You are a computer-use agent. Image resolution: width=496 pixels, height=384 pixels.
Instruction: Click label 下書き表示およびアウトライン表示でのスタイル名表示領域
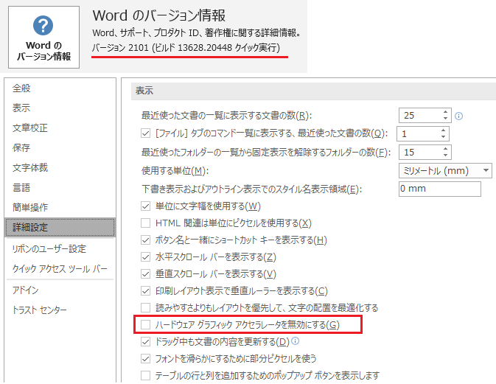tap(251, 189)
